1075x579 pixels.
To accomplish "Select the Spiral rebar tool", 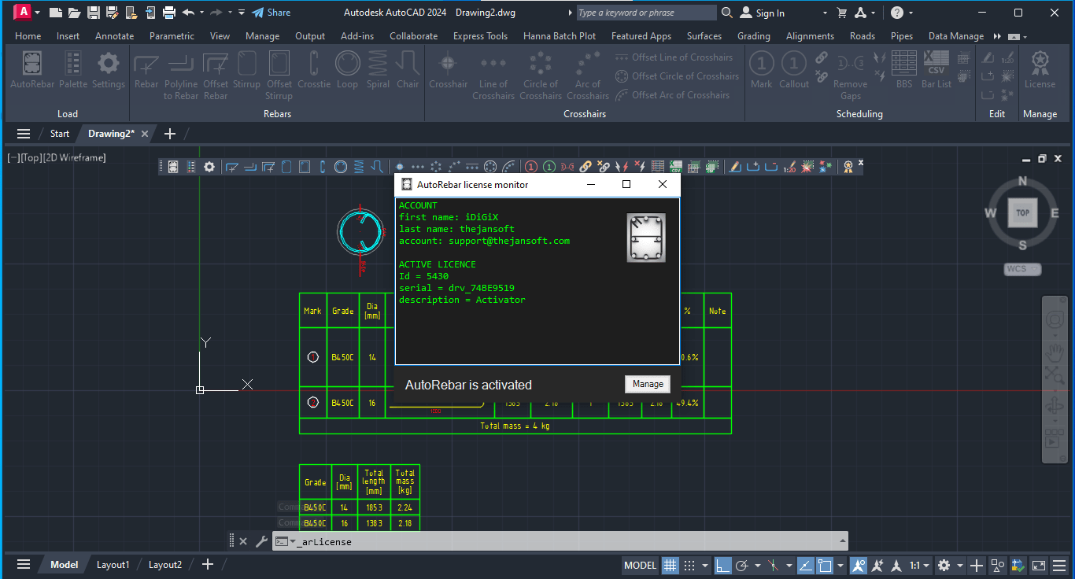I will point(378,70).
